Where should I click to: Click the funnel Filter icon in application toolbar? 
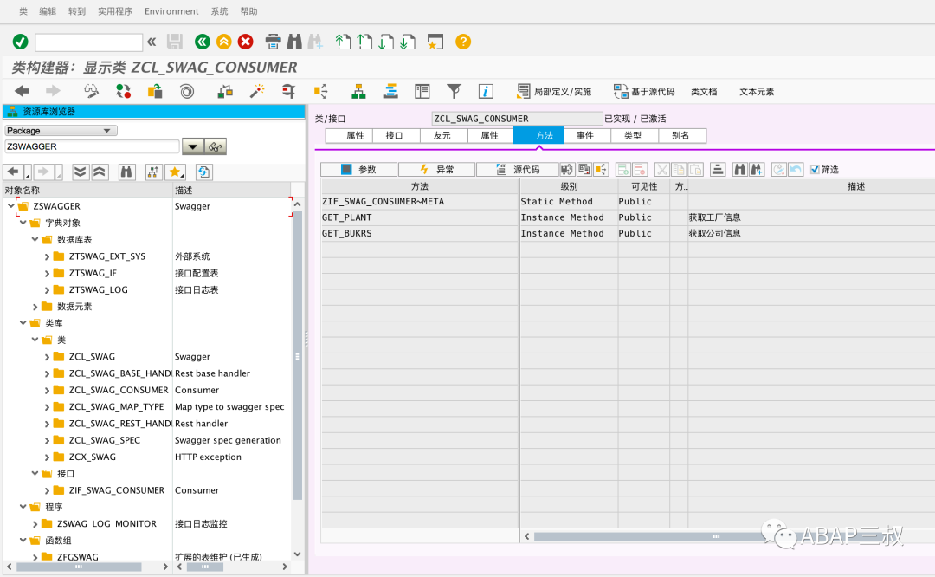(454, 91)
